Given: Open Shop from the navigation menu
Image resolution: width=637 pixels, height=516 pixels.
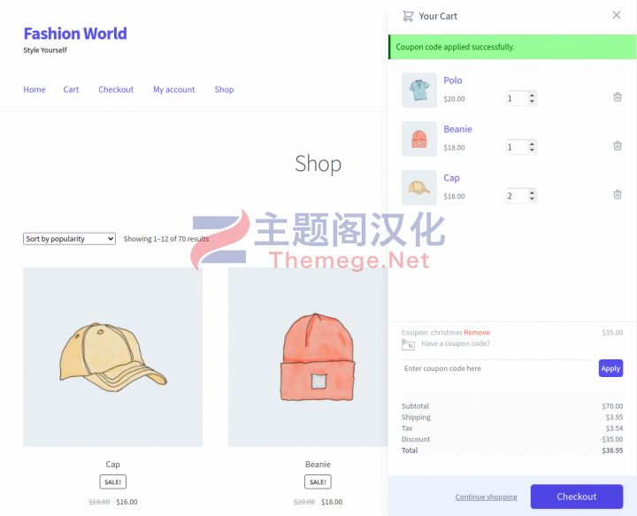Looking at the screenshot, I should 224,89.
